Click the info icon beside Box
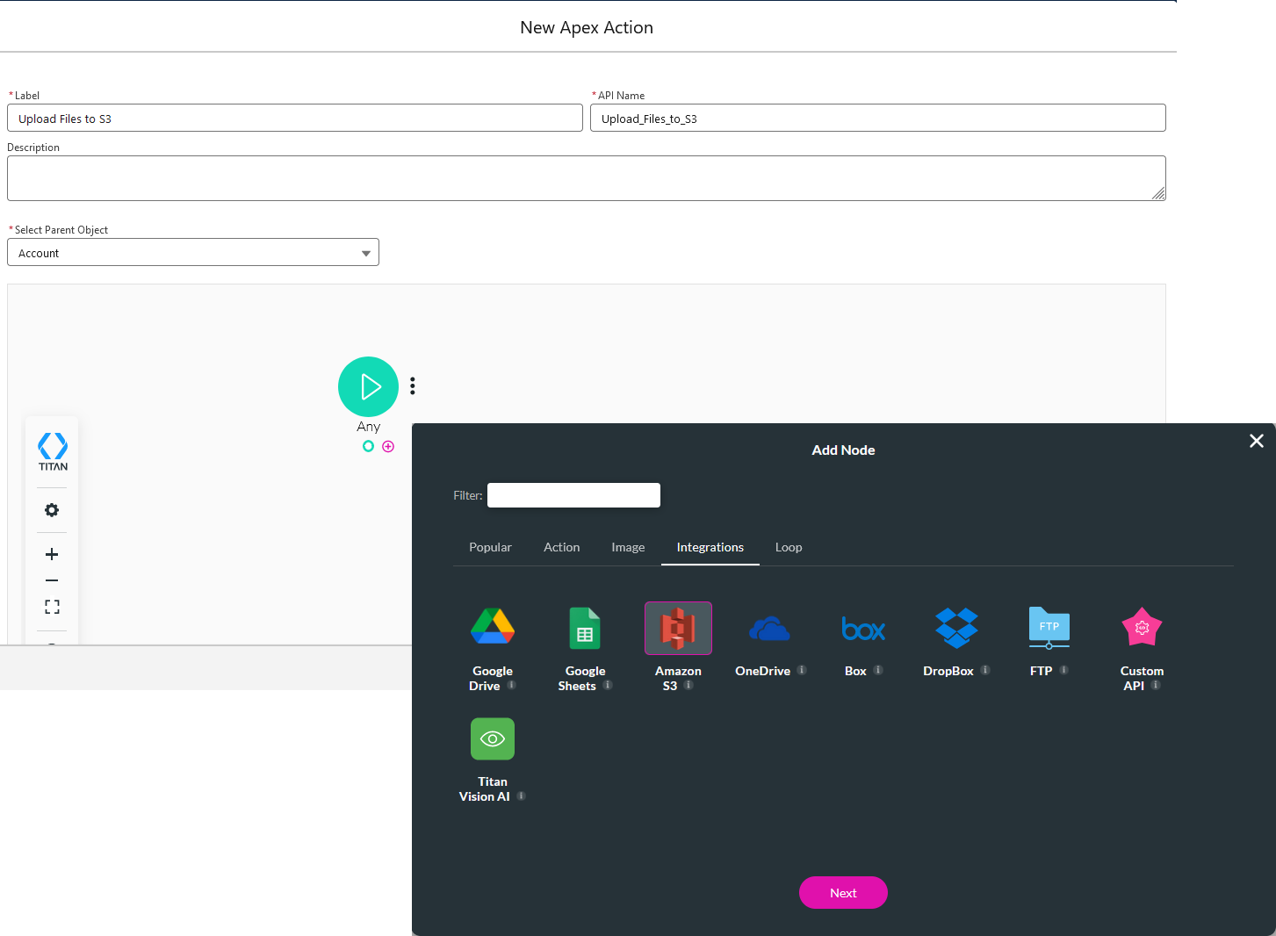 coord(878,670)
